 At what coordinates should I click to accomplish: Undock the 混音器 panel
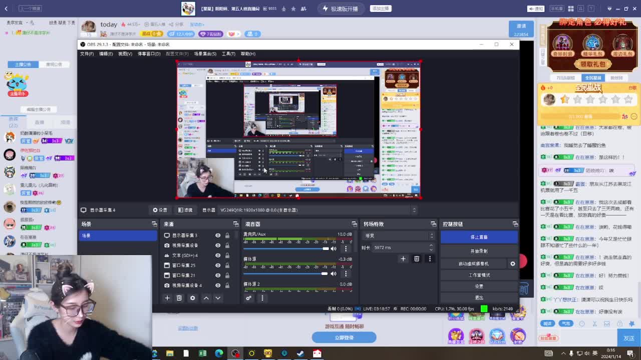click(354, 224)
